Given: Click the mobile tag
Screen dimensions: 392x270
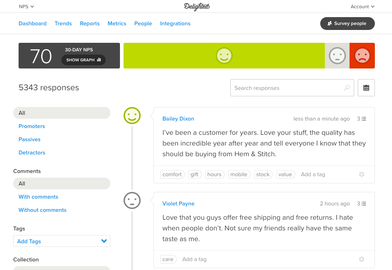Looking at the screenshot, I should [x=239, y=174].
